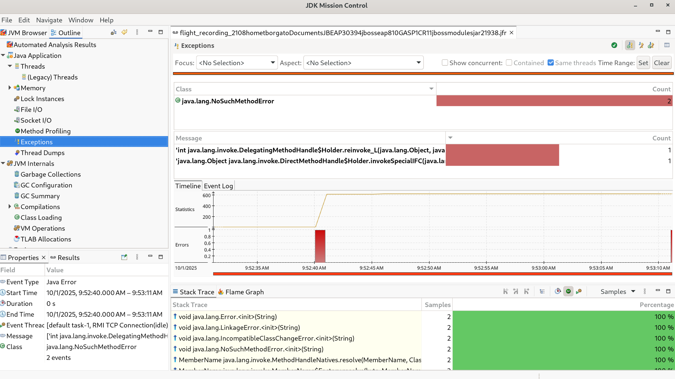Screen dimensions: 675x379
Task: Click the green checkmark analysis results icon
Action: [x=614, y=45]
